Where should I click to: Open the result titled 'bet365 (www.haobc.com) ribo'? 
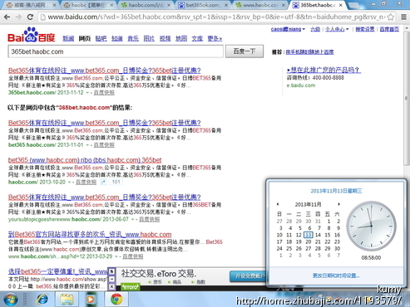85,160
